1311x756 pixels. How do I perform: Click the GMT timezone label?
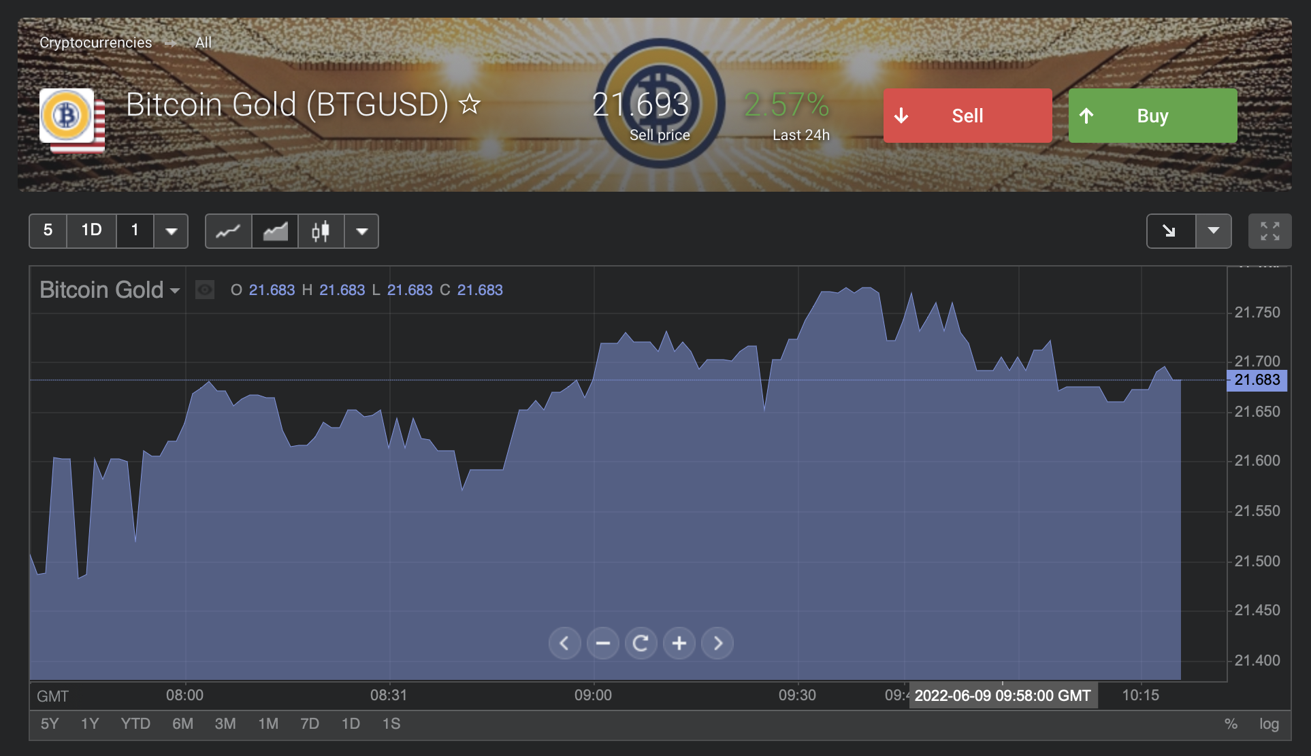click(x=52, y=696)
